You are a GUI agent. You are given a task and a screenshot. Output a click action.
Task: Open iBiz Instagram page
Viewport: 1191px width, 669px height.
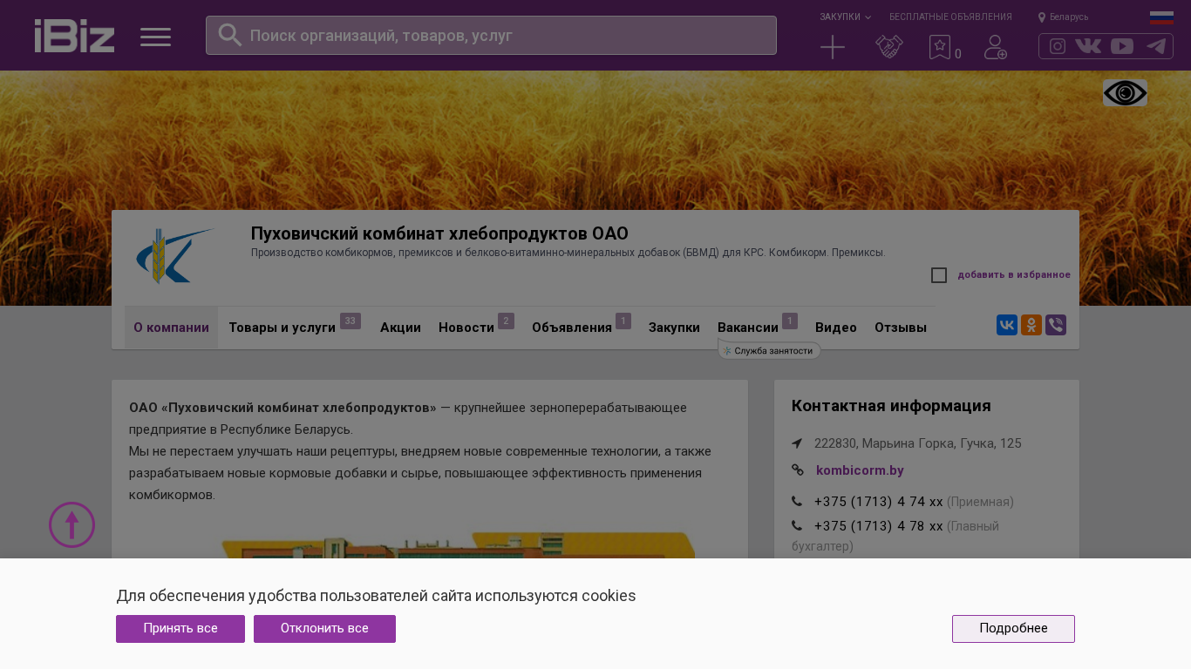pyautogui.click(x=1058, y=46)
